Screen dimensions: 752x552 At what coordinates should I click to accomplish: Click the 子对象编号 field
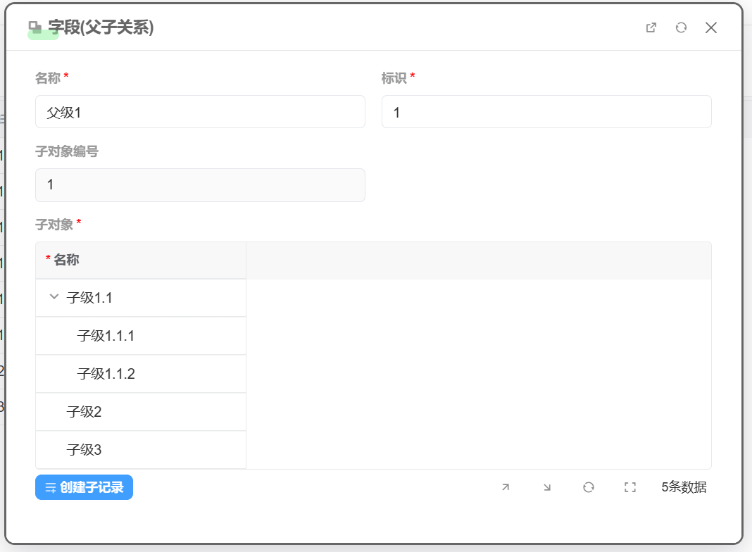pyautogui.click(x=200, y=185)
